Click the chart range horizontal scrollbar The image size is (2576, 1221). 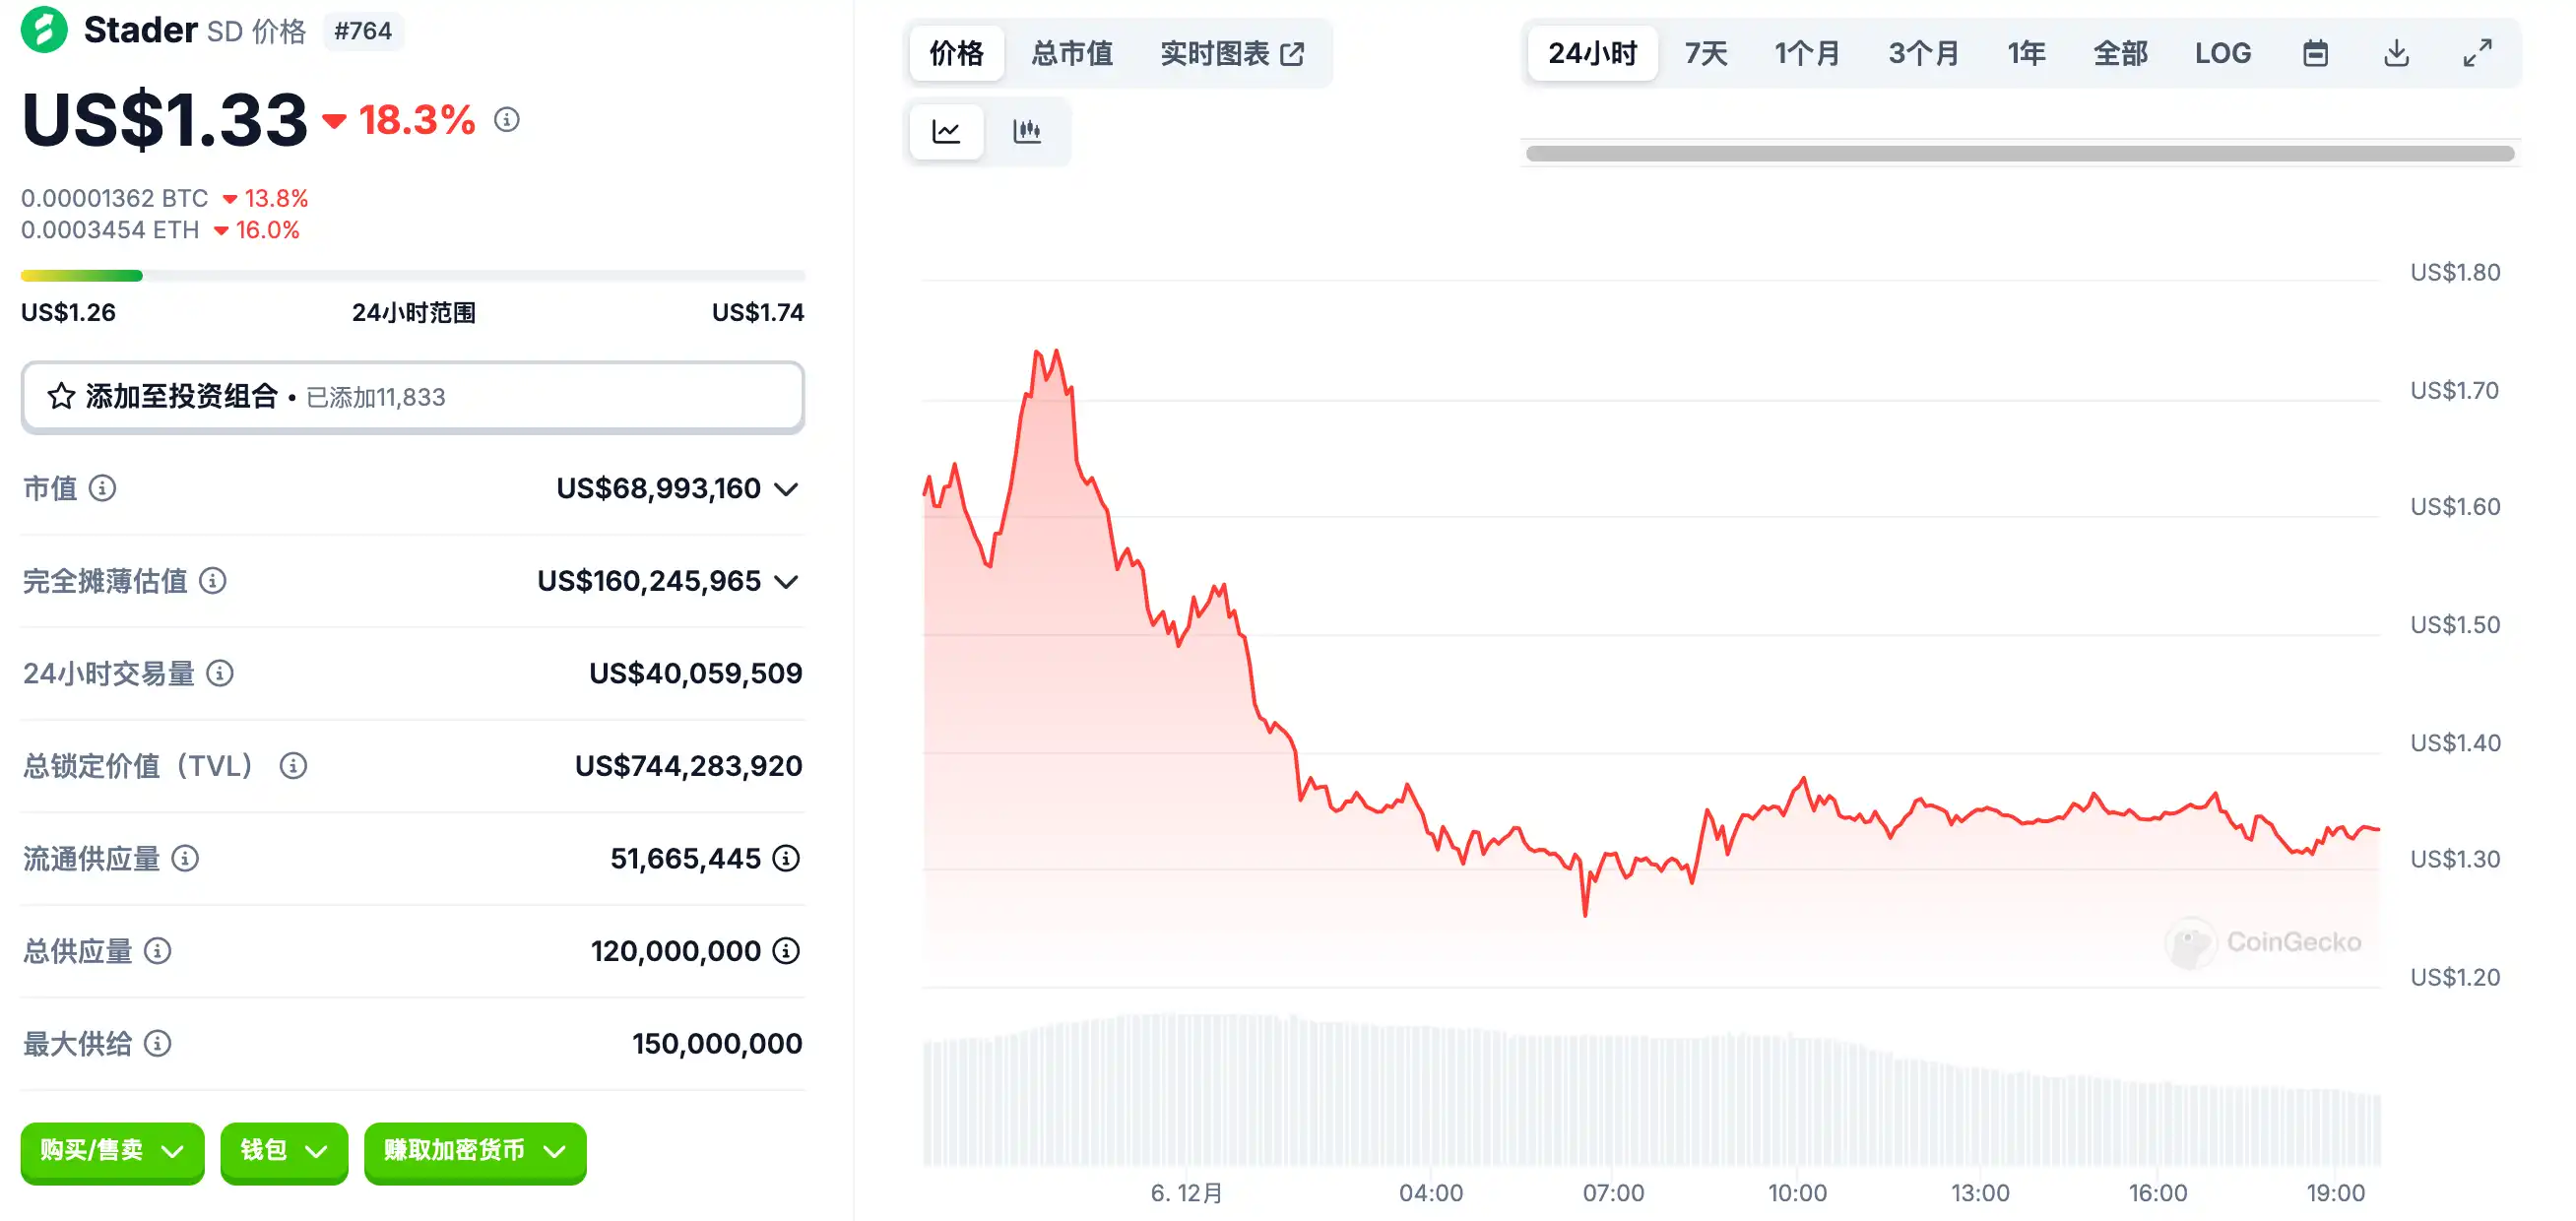click(2020, 153)
